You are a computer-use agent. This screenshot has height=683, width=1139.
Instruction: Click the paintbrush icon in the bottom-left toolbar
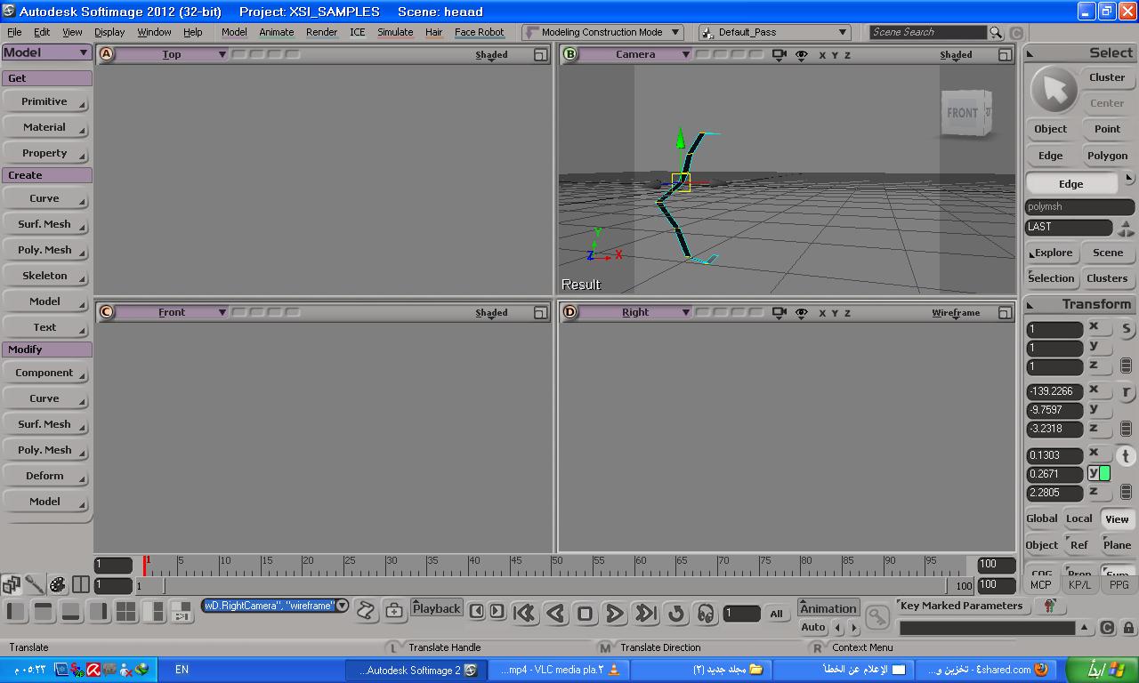coord(35,584)
